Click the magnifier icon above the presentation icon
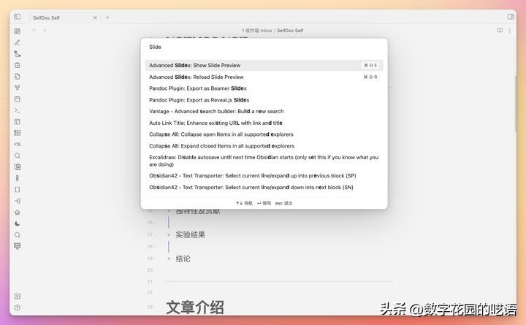 coord(18,234)
